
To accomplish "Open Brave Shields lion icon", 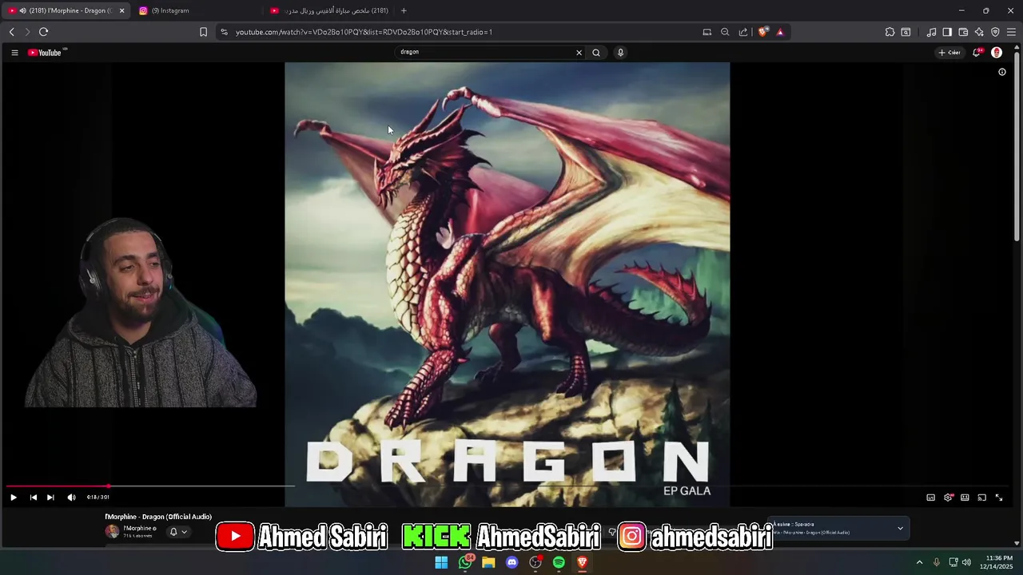I will tap(763, 32).
